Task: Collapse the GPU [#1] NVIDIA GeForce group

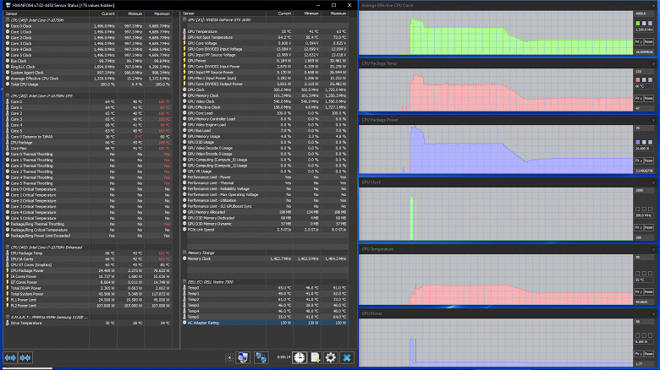Action: (x=184, y=19)
